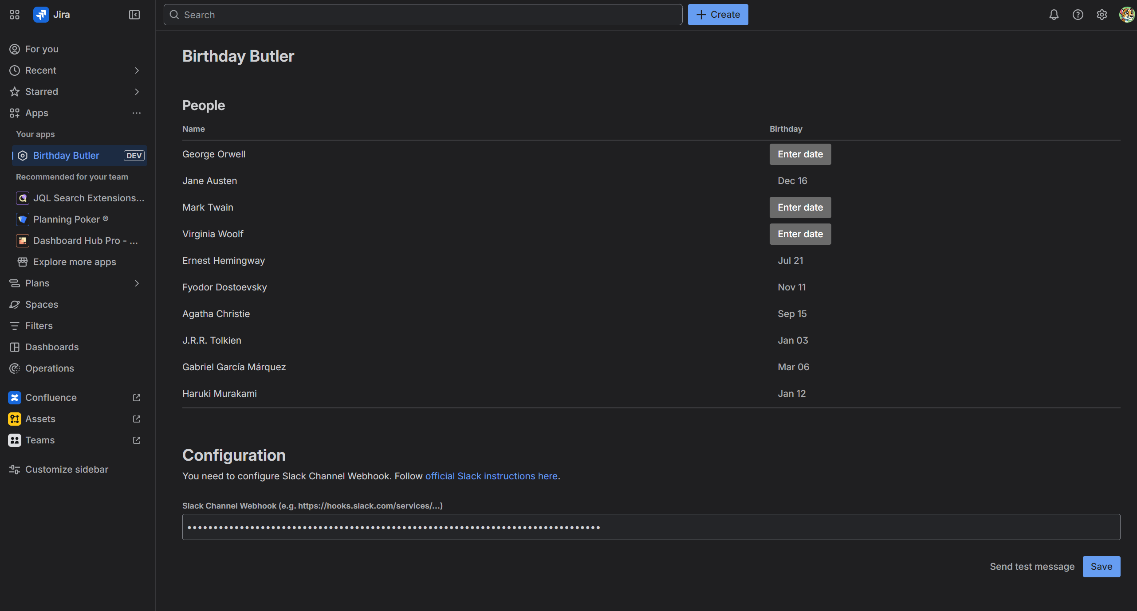This screenshot has width=1137, height=611.
Task: Open the settings gear icon
Action: point(1102,14)
